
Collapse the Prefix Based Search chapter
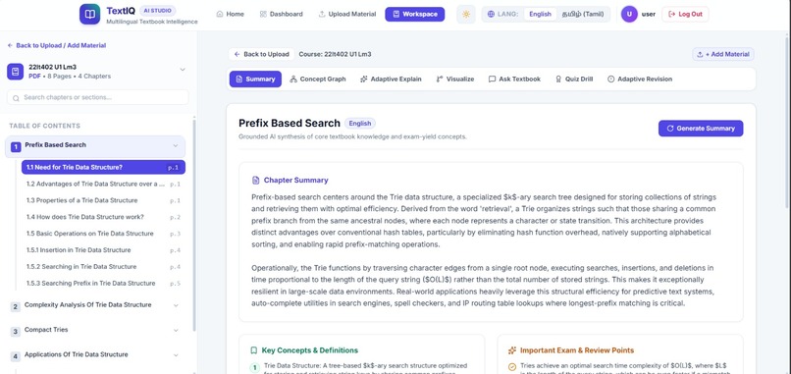point(176,146)
